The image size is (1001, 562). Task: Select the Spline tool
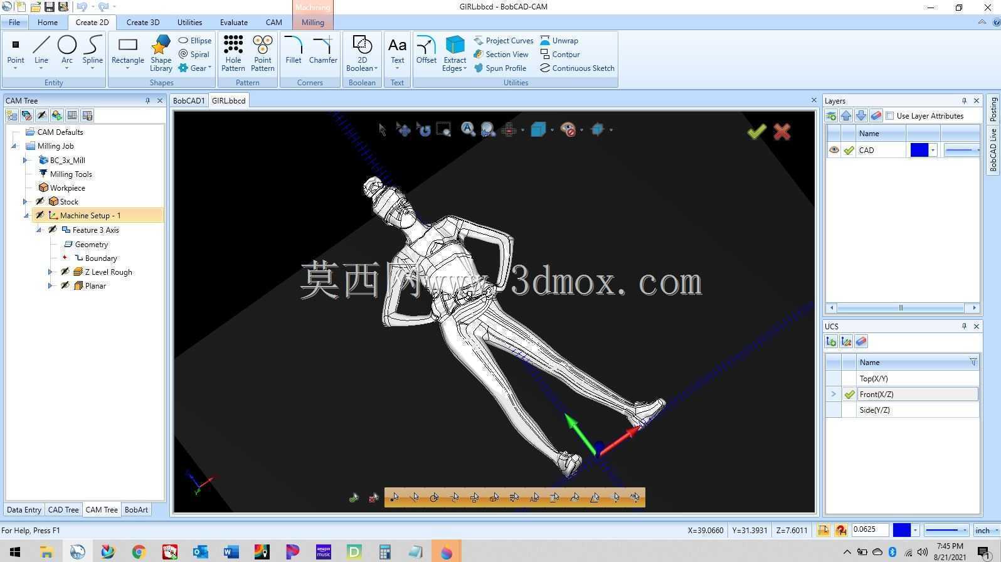click(x=92, y=51)
